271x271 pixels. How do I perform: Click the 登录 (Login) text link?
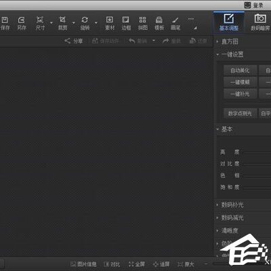(x=258, y=5)
